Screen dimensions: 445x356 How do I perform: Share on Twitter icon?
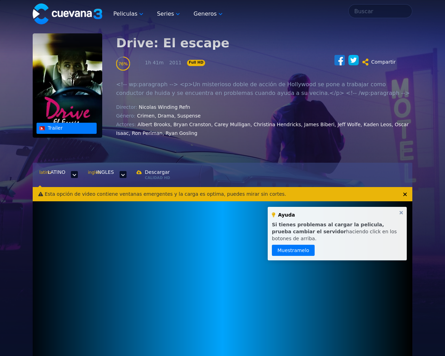pos(354,60)
